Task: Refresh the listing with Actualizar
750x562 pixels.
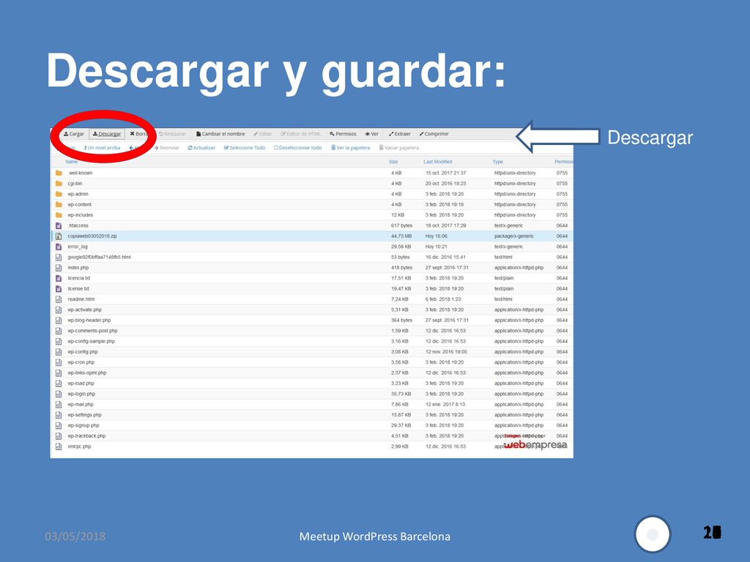Action: pos(201,148)
